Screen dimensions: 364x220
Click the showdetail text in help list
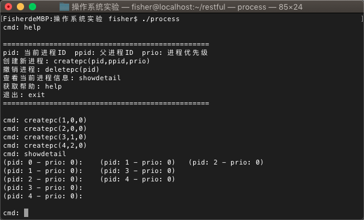(100, 78)
